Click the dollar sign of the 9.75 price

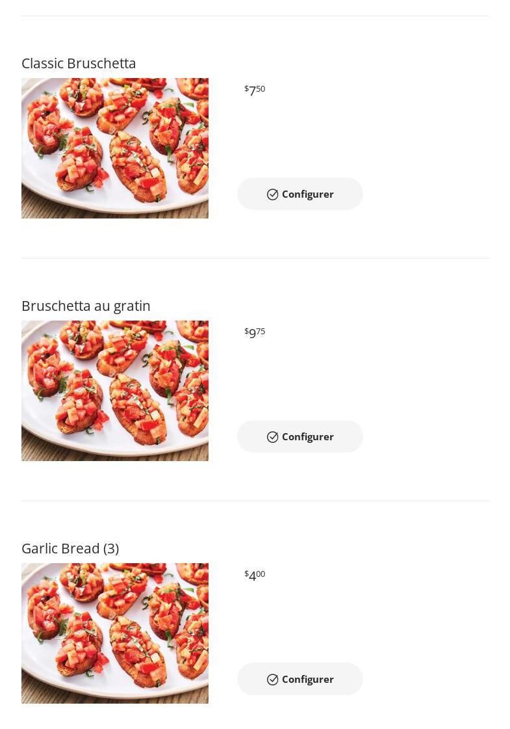pos(246,331)
